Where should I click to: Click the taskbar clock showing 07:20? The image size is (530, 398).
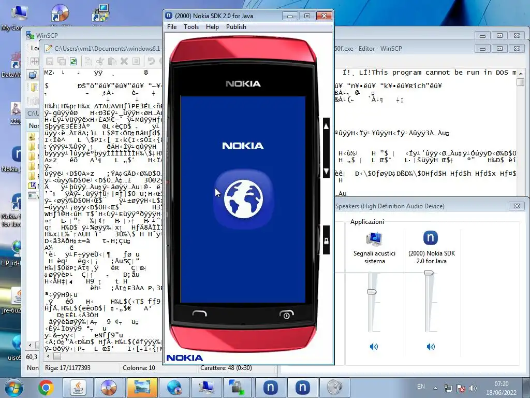coord(501,388)
